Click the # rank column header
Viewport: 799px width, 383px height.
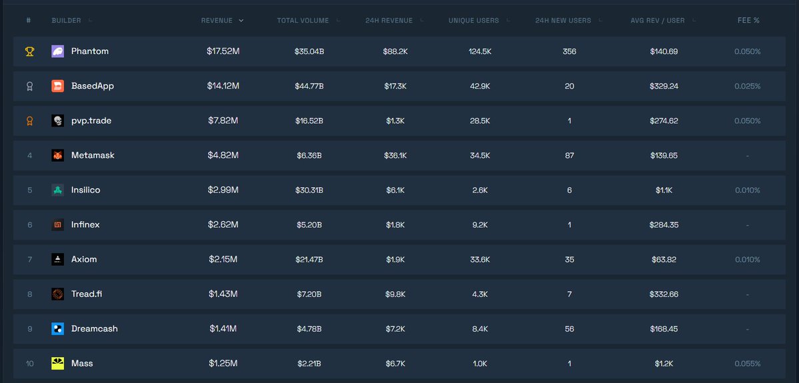(29, 21)
